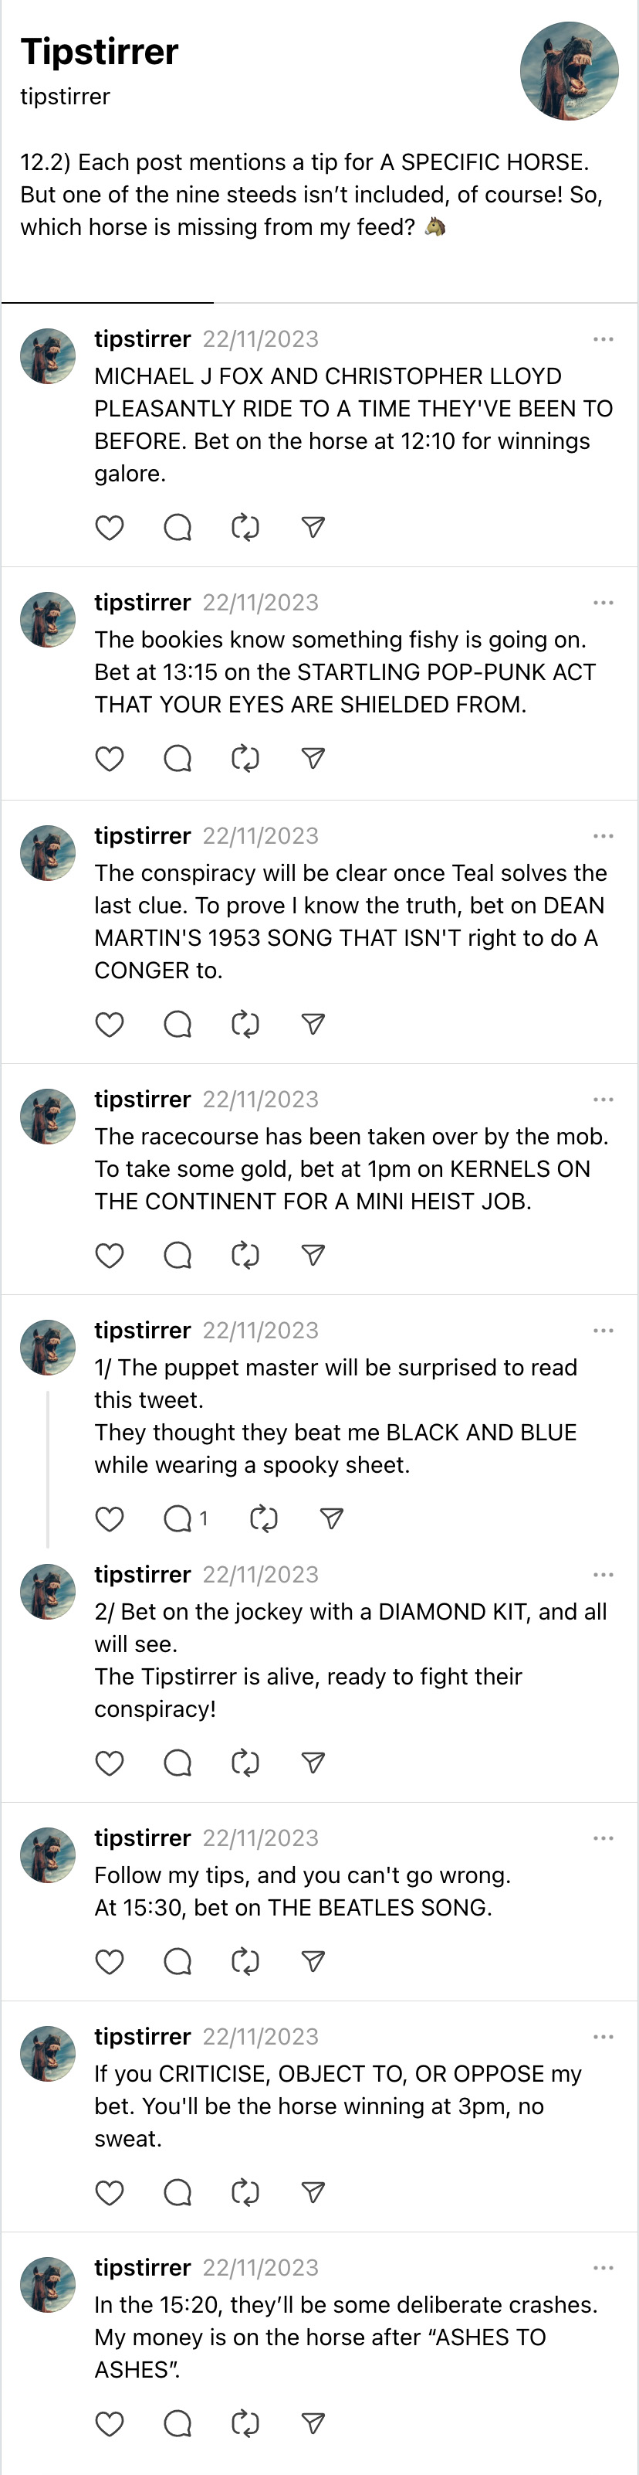Share the Ashes to Ashes post

coord(313,2423)
